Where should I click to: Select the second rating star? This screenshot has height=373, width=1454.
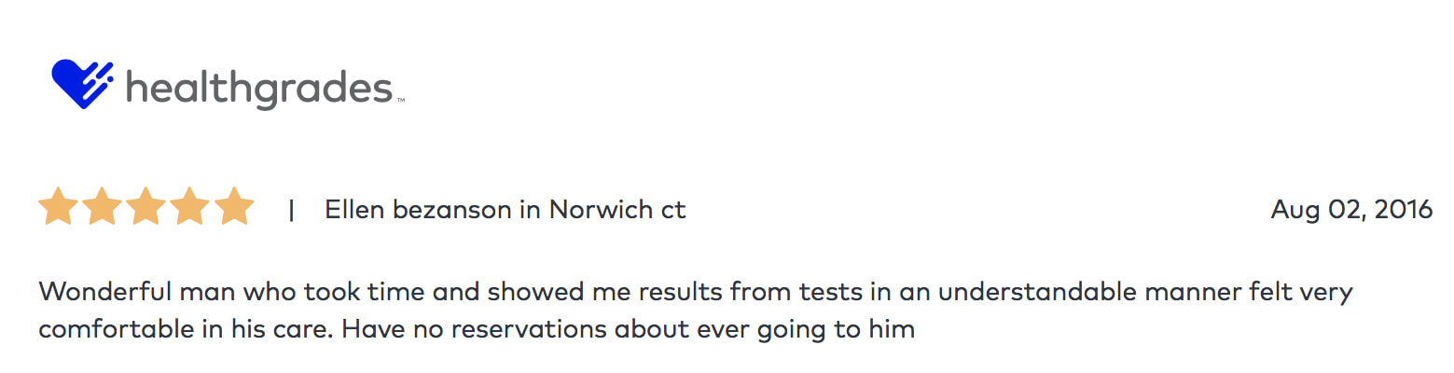click(x=102, y=207)
